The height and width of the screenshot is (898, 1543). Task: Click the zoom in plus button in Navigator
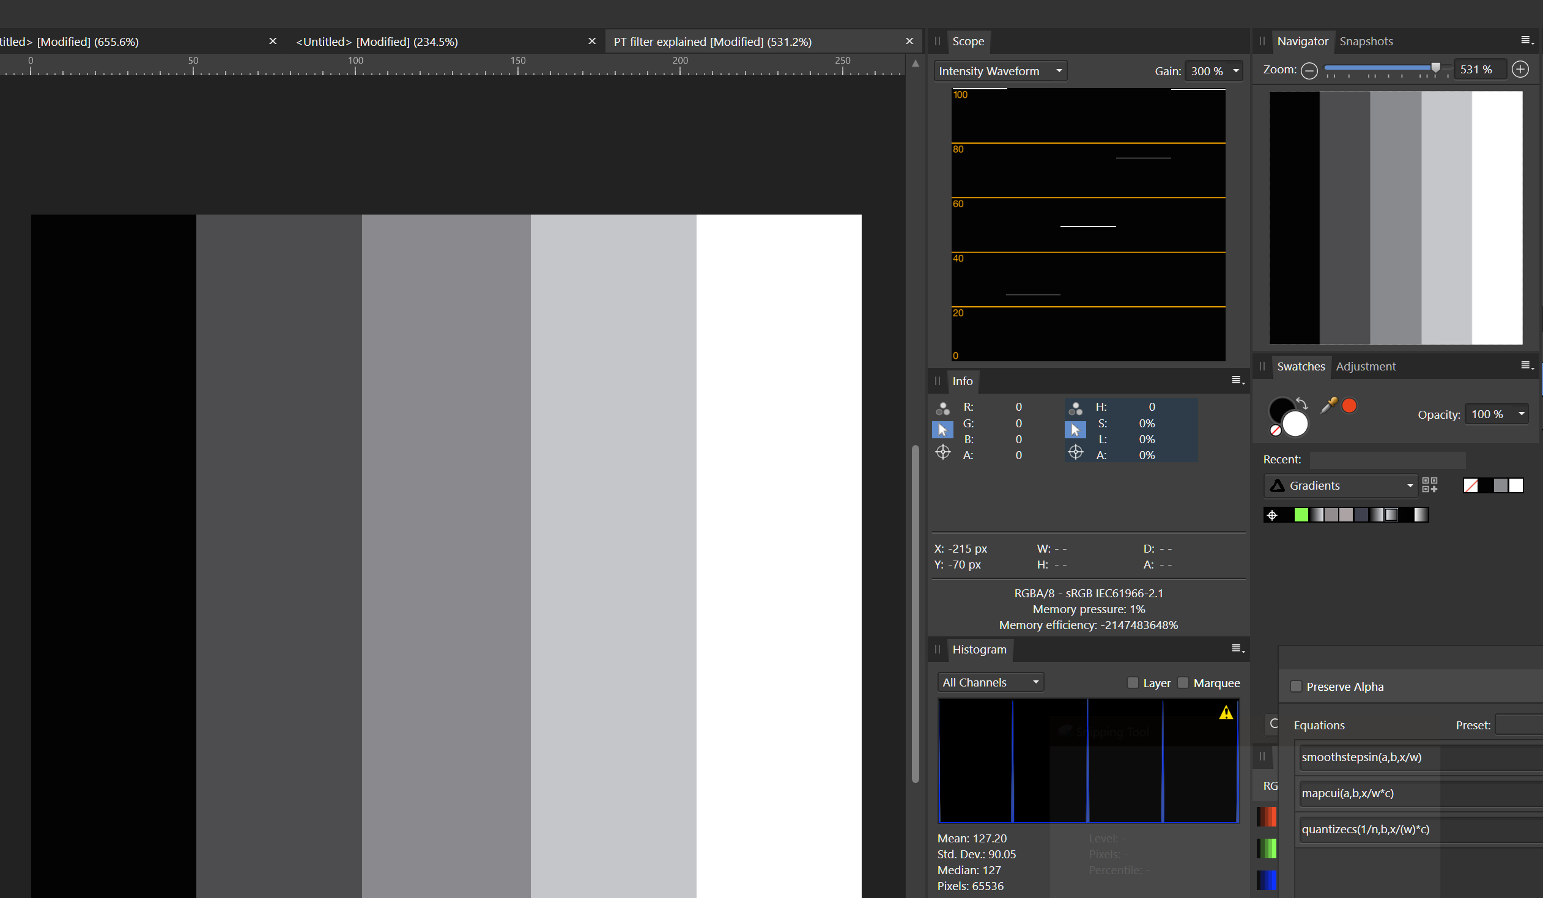pos(1521,69)
